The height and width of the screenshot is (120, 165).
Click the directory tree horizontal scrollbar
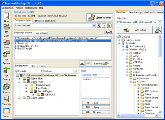[138, 115]
